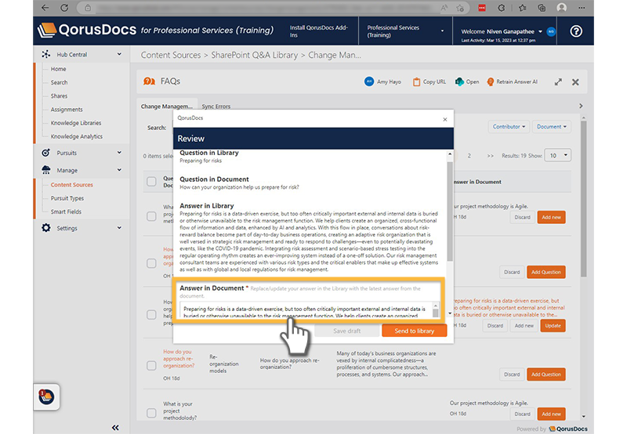The height and width of the screenshot is (434, 627).
Task: Open Smart Fields in sidebar
Action: (66, 212)
